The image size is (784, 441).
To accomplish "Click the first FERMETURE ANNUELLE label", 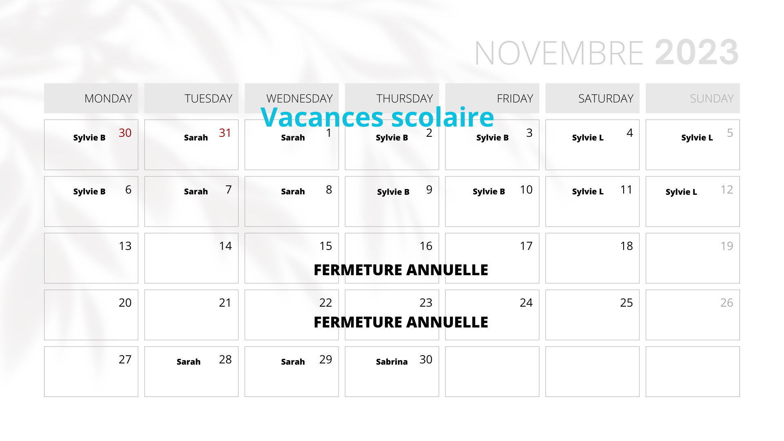I will (401, 270).
